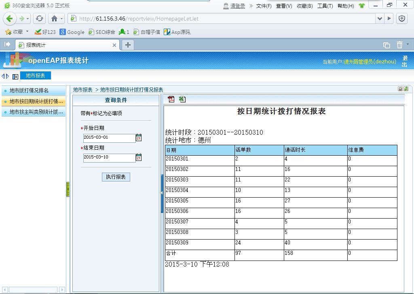Open the 帮助(H) menu
The width and height of the screenshot is (414, 294).
(x=346, y=6)
